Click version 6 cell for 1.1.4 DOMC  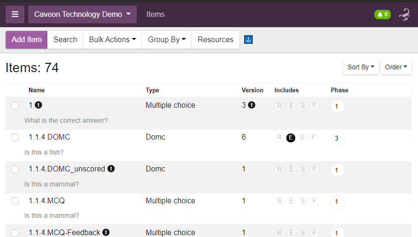pos(244,137)
